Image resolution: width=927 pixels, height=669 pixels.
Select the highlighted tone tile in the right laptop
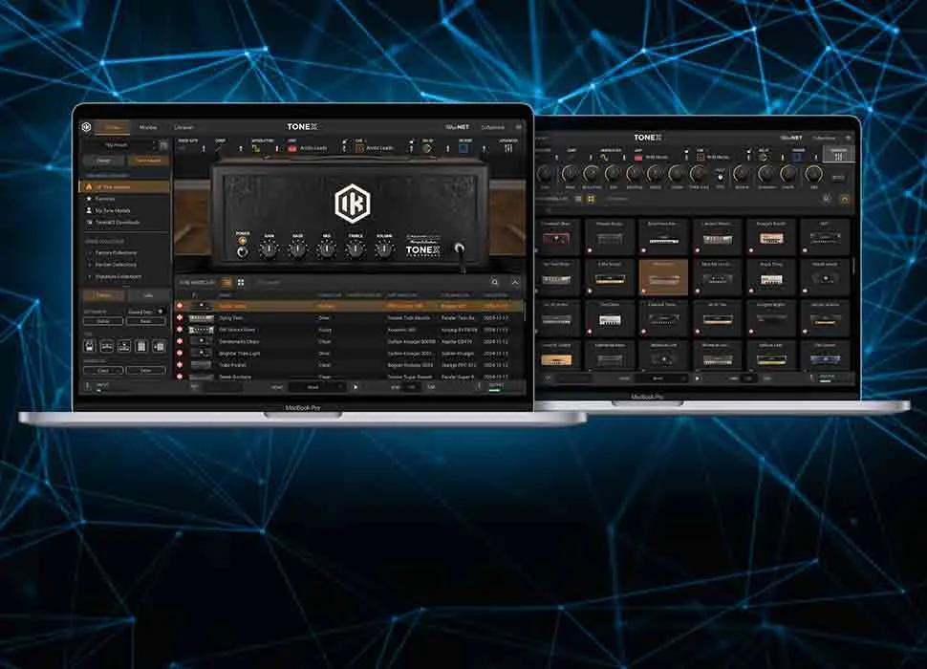tap(663, 276)
